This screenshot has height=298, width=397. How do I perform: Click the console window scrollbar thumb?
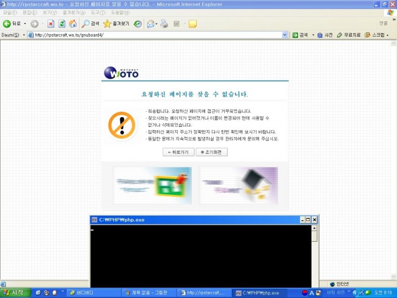[x=314, y=236]
